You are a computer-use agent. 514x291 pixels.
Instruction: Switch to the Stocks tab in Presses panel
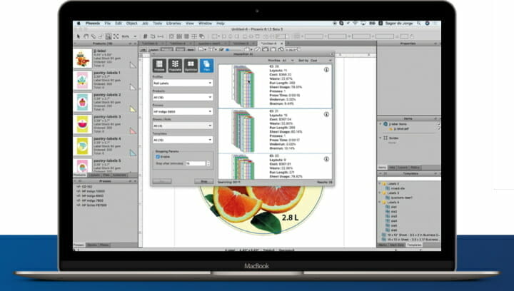[92, 245]
